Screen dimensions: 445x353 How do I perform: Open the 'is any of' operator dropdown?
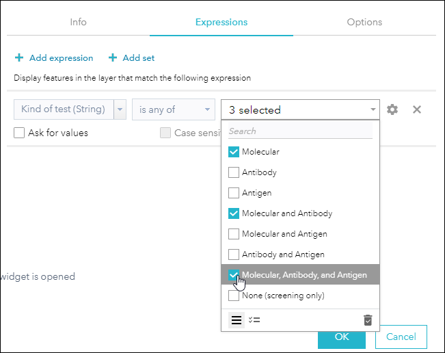tap(174, 109)
